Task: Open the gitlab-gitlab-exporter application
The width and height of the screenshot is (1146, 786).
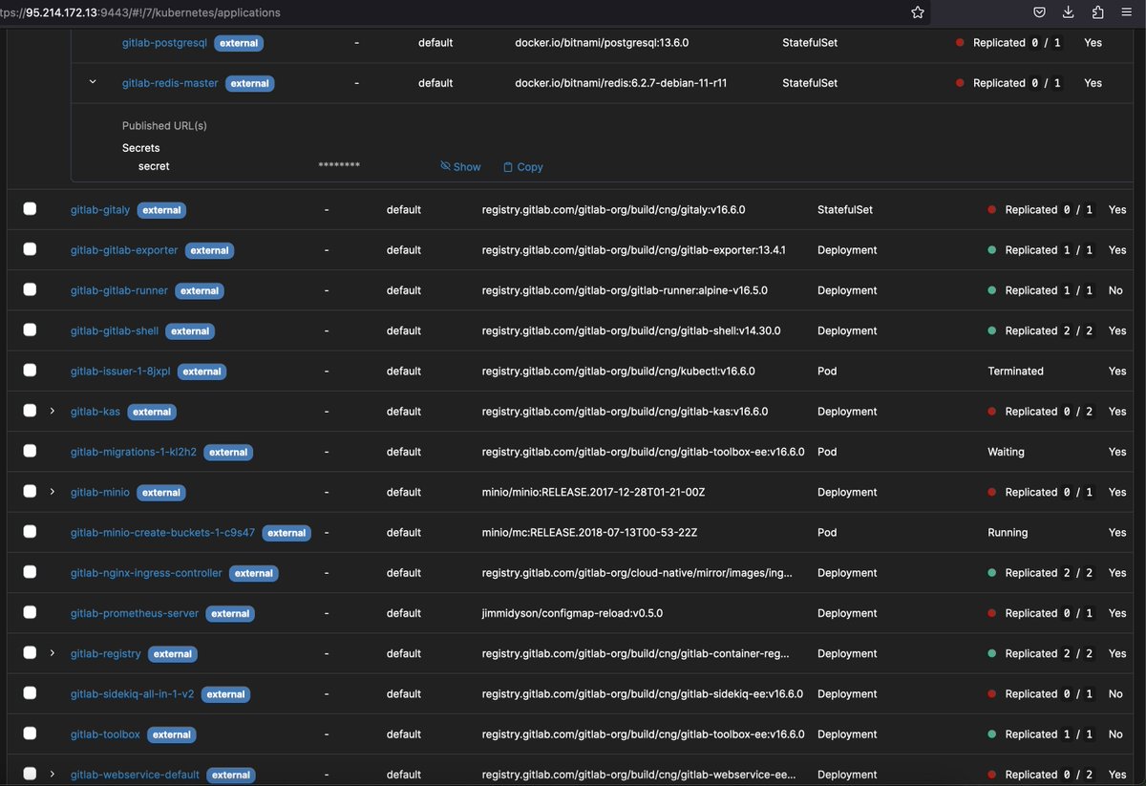Action: 124,250
